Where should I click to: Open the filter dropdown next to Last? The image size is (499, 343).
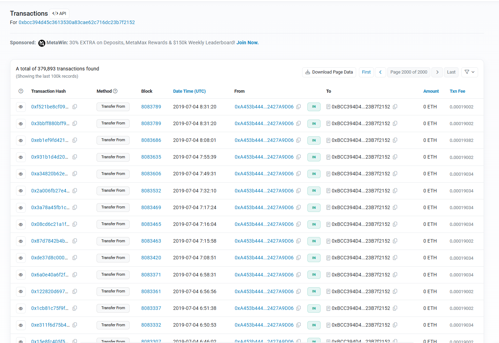[469, 72]
